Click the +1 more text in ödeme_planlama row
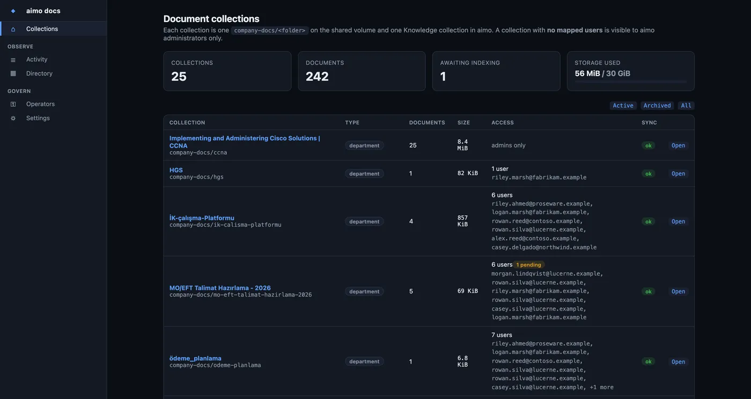This screenshot has width=751, height=399. tap(601, 387)
